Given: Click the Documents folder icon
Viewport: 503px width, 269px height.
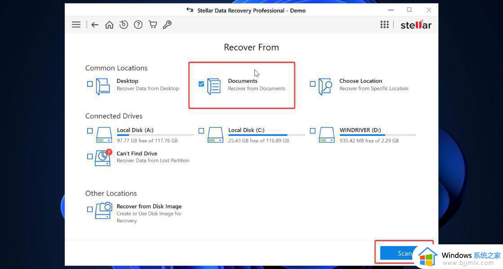Looking at the screenshot, I should (214, 87).
